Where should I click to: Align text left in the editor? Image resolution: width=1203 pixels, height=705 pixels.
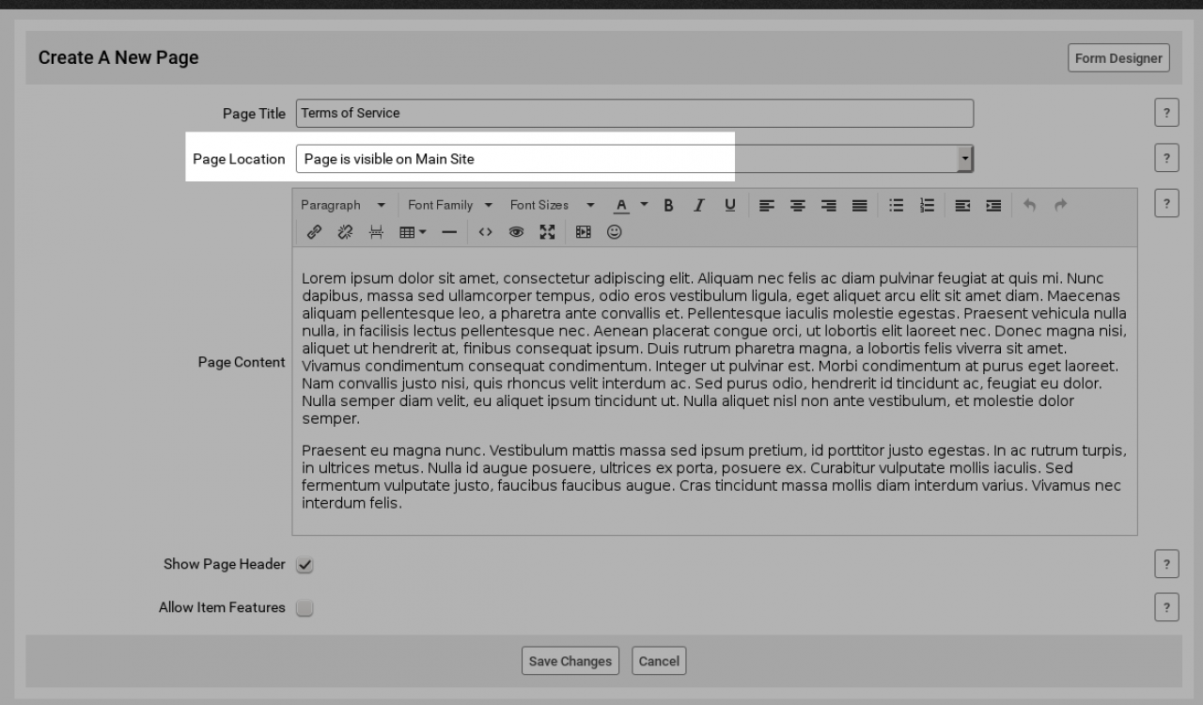pyautogui.click(x=767, y=205)
